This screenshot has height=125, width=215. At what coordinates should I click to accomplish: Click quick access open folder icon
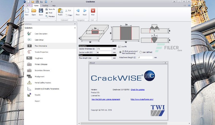(x=33, y=2)
